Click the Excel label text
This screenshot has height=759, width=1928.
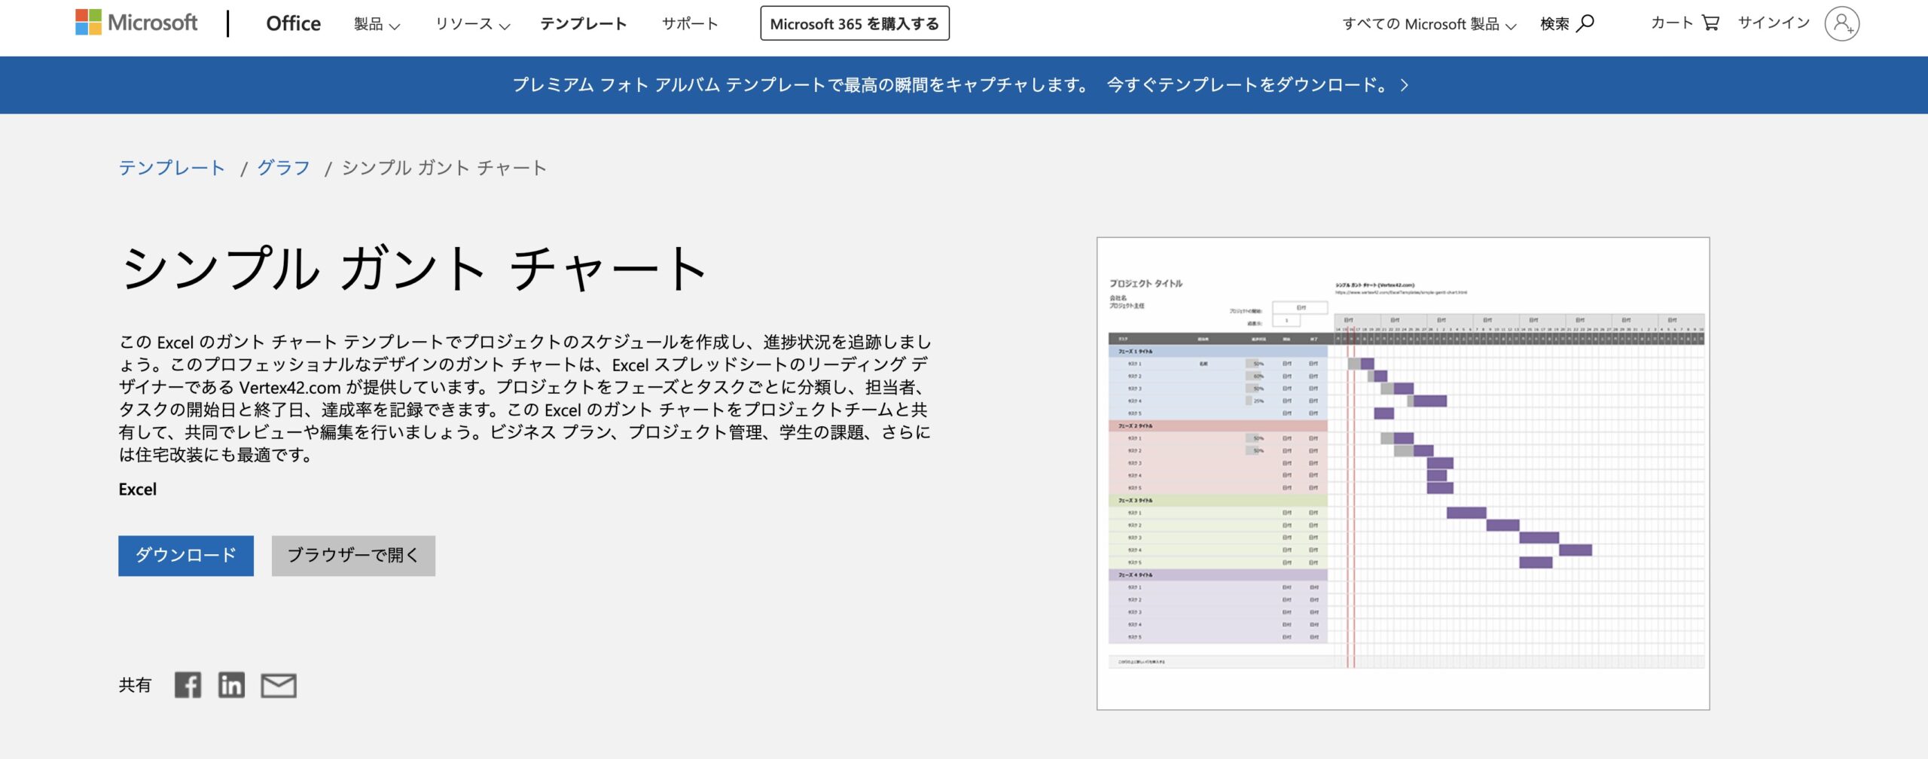(x=138, y=489)
